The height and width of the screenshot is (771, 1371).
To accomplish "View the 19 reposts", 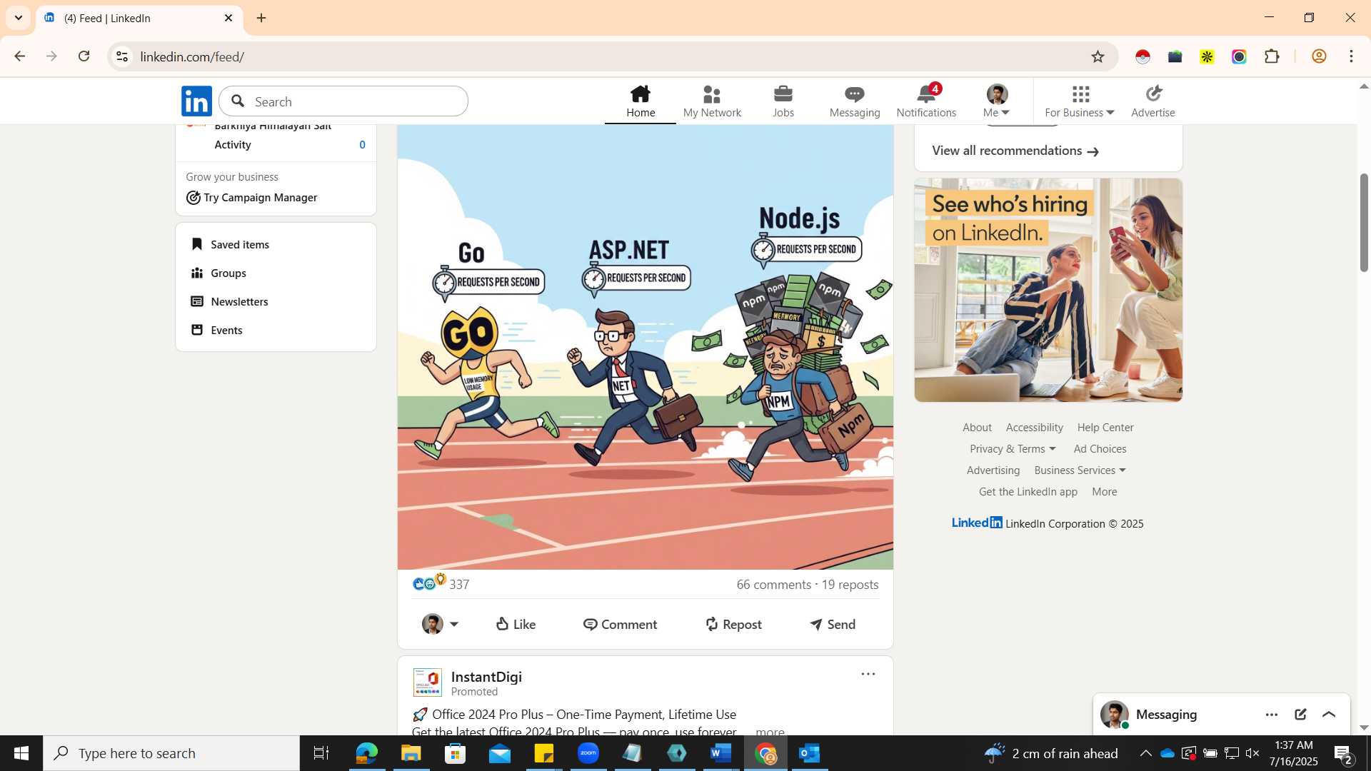I will 850,585.
